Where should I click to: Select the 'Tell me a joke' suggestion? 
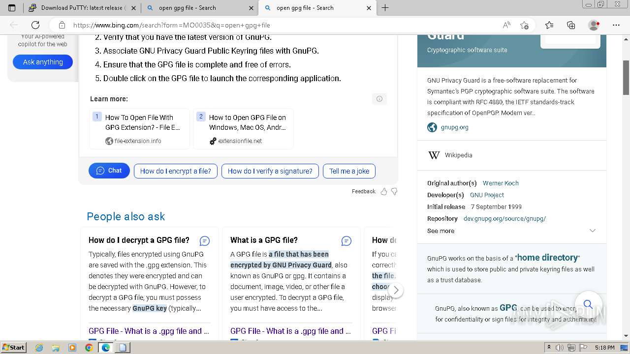click(x=349, y=171)
